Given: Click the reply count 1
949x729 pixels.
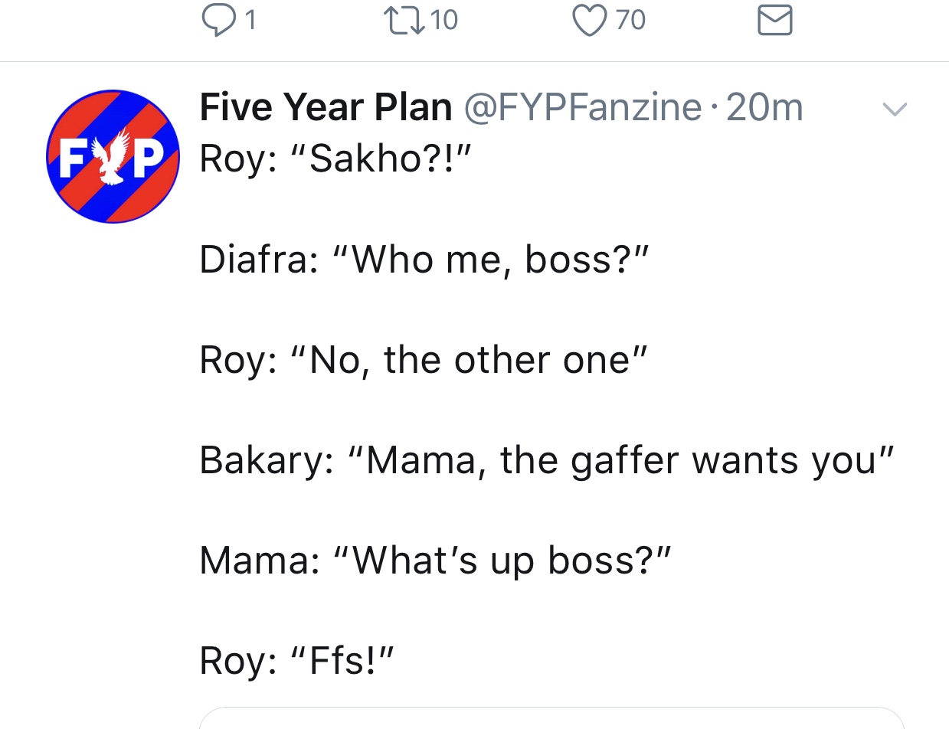Looking at the screenshot, I should (x=249, y=21).
